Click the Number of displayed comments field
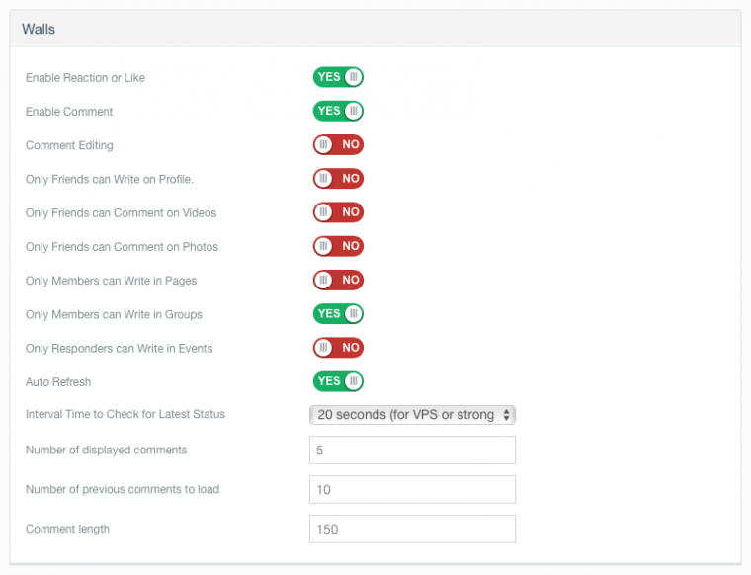The image size is (751, 575). pyautogui.click(x=412, y=451)
